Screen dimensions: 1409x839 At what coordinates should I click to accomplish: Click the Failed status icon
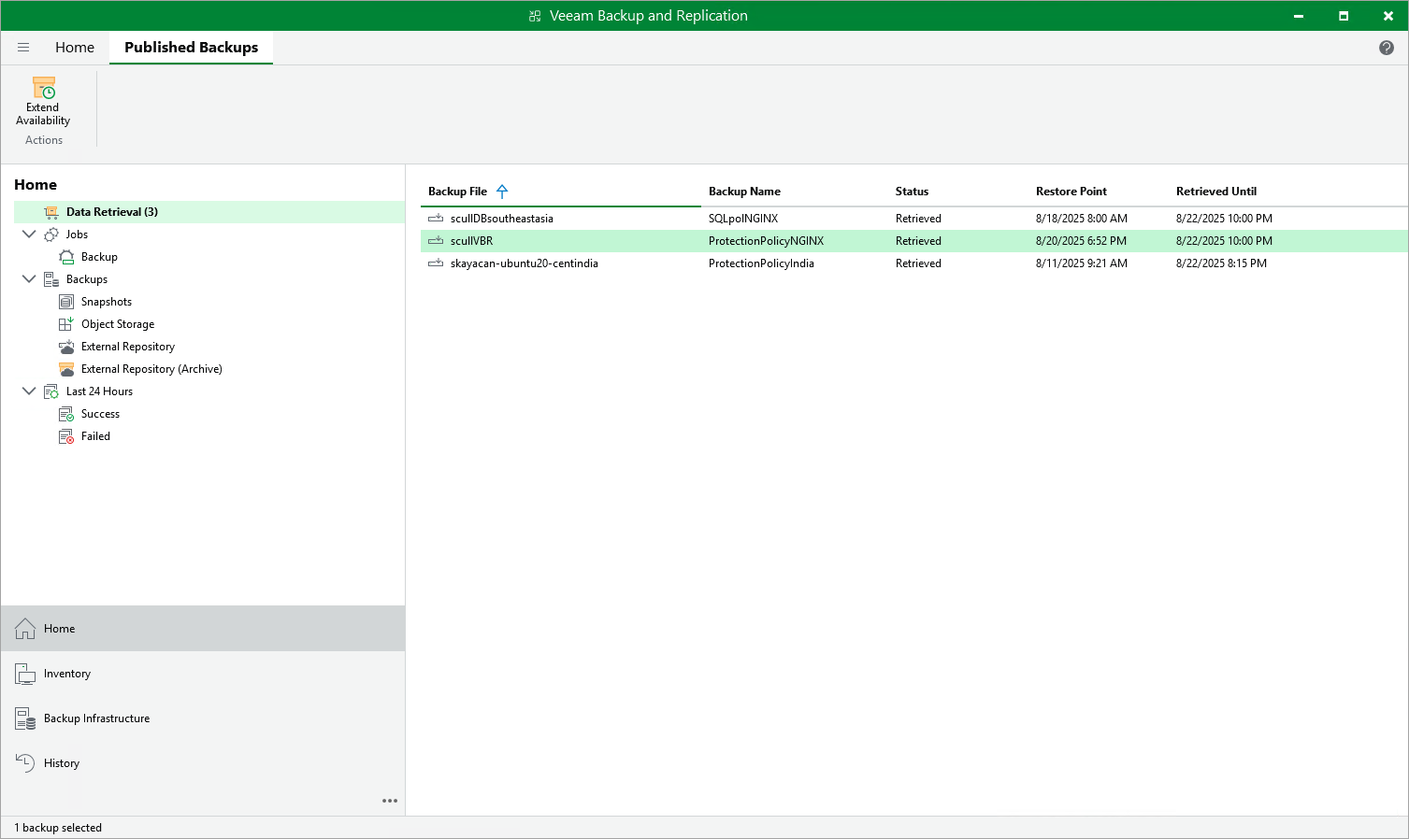(66, 436)
